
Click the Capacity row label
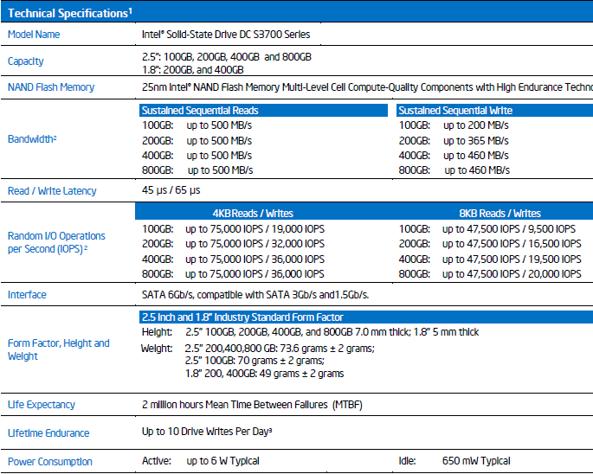tap(25, 61)
